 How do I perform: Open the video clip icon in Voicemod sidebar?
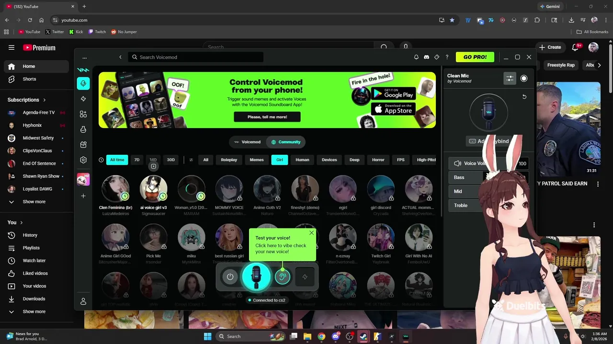[83, 145]
